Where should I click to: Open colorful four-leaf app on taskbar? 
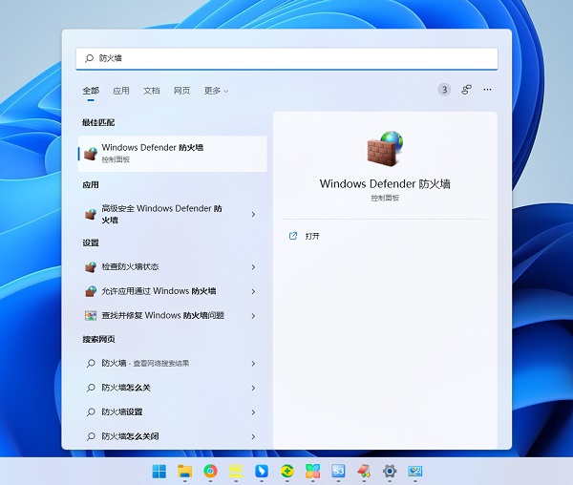313,471
